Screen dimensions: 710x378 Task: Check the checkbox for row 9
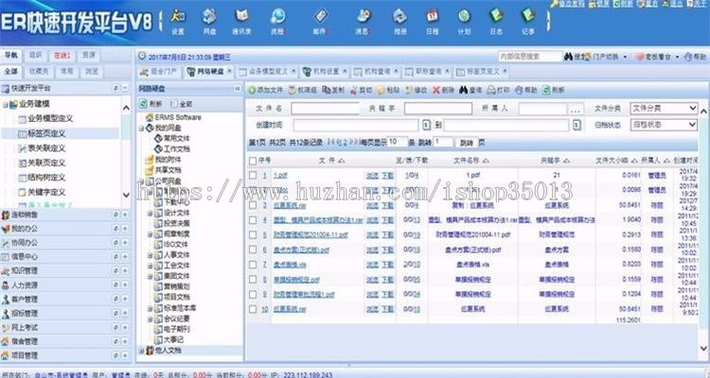point(253,294)
